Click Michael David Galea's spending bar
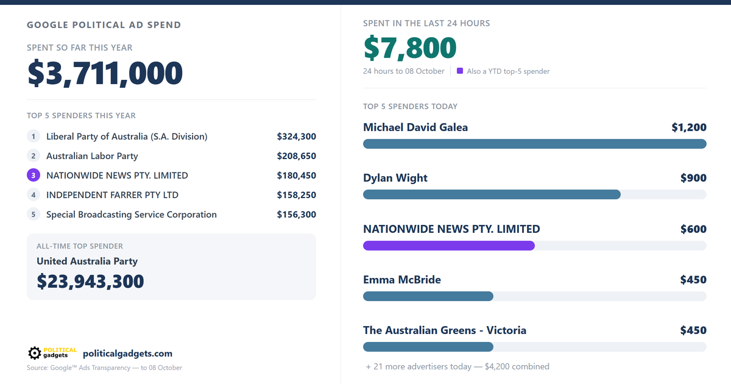The image size is (731, 384). point(535,144)
